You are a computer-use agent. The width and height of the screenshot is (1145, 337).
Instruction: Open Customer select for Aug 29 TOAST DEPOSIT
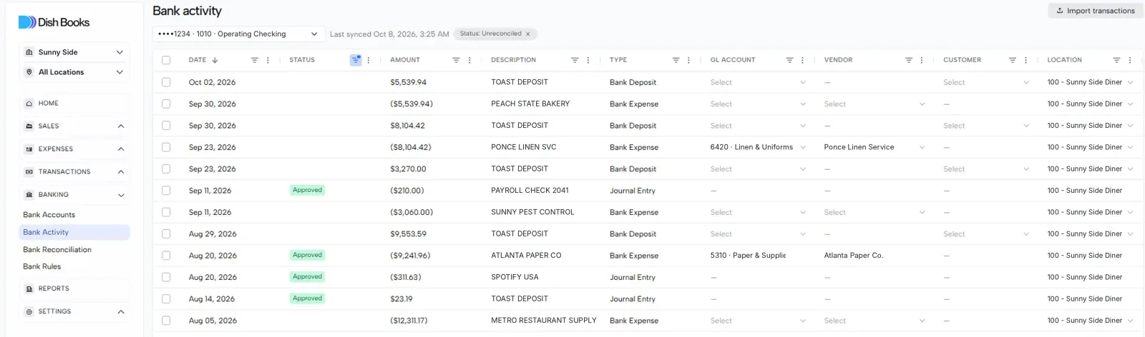(x=986, y=233)
